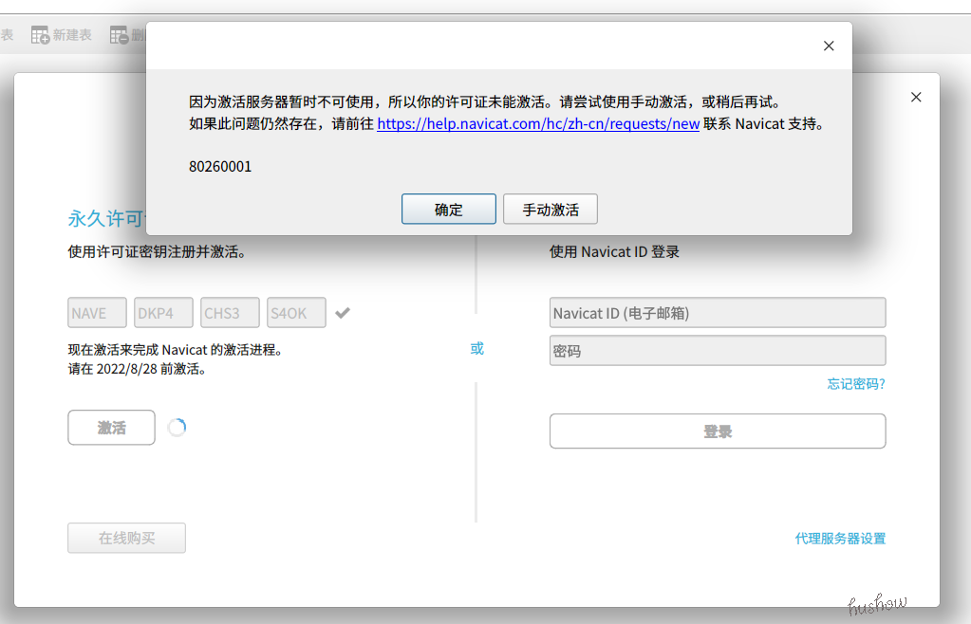The image size is (971, 624).
Task: Focus the 密码 password field
Action: point(718,351)
